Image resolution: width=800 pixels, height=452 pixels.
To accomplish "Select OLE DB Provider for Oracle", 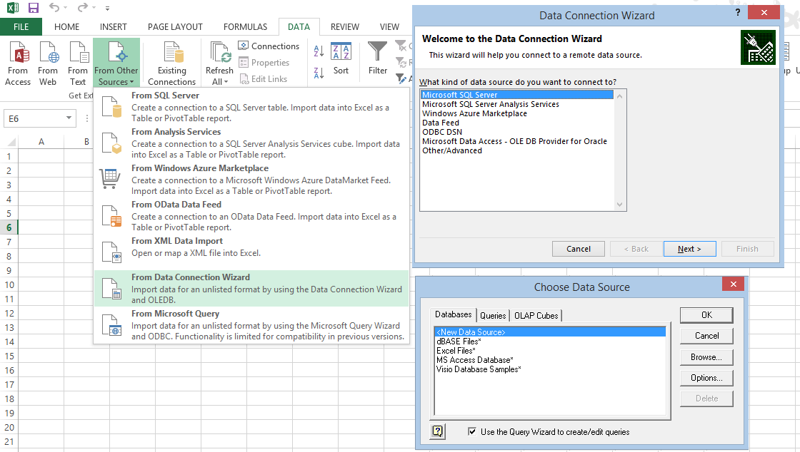I will 517,141.
